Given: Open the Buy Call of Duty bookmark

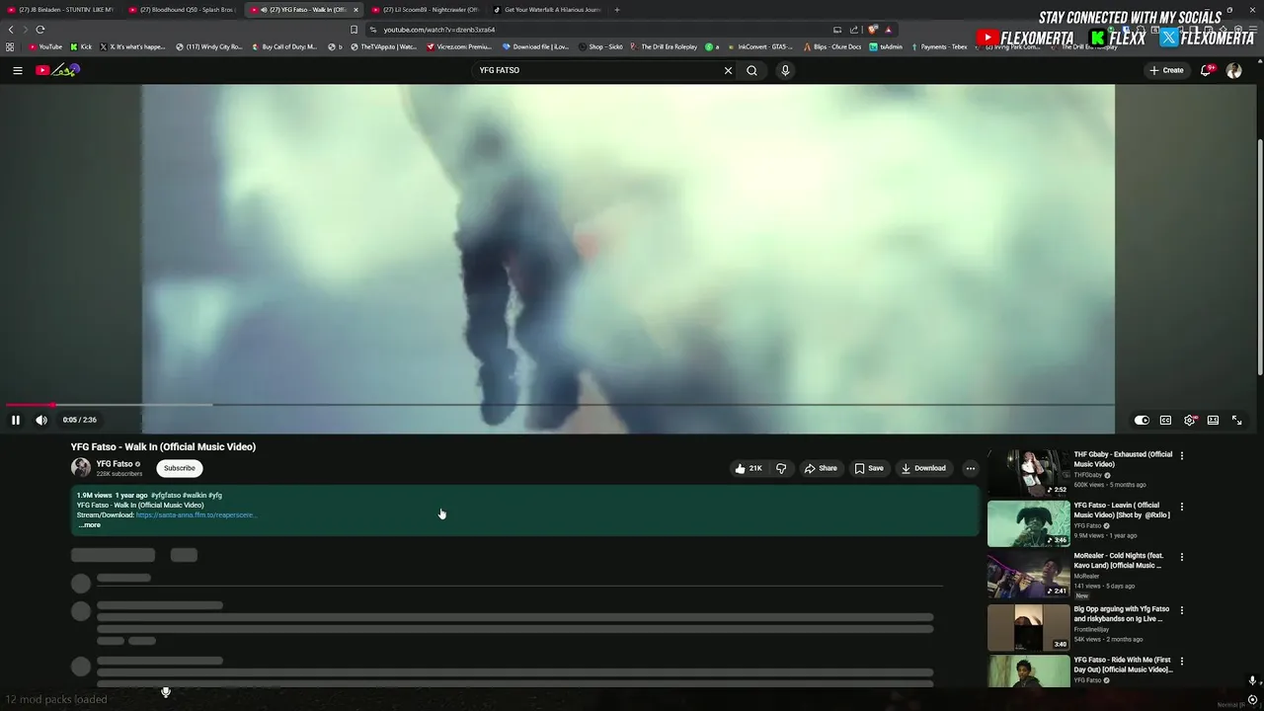Looking at the screenshot, I should (284, 46).
